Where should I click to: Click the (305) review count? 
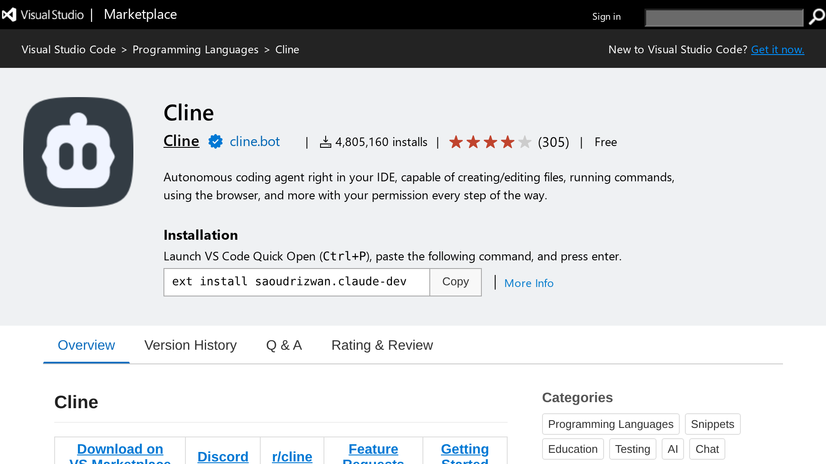point(553,142)
